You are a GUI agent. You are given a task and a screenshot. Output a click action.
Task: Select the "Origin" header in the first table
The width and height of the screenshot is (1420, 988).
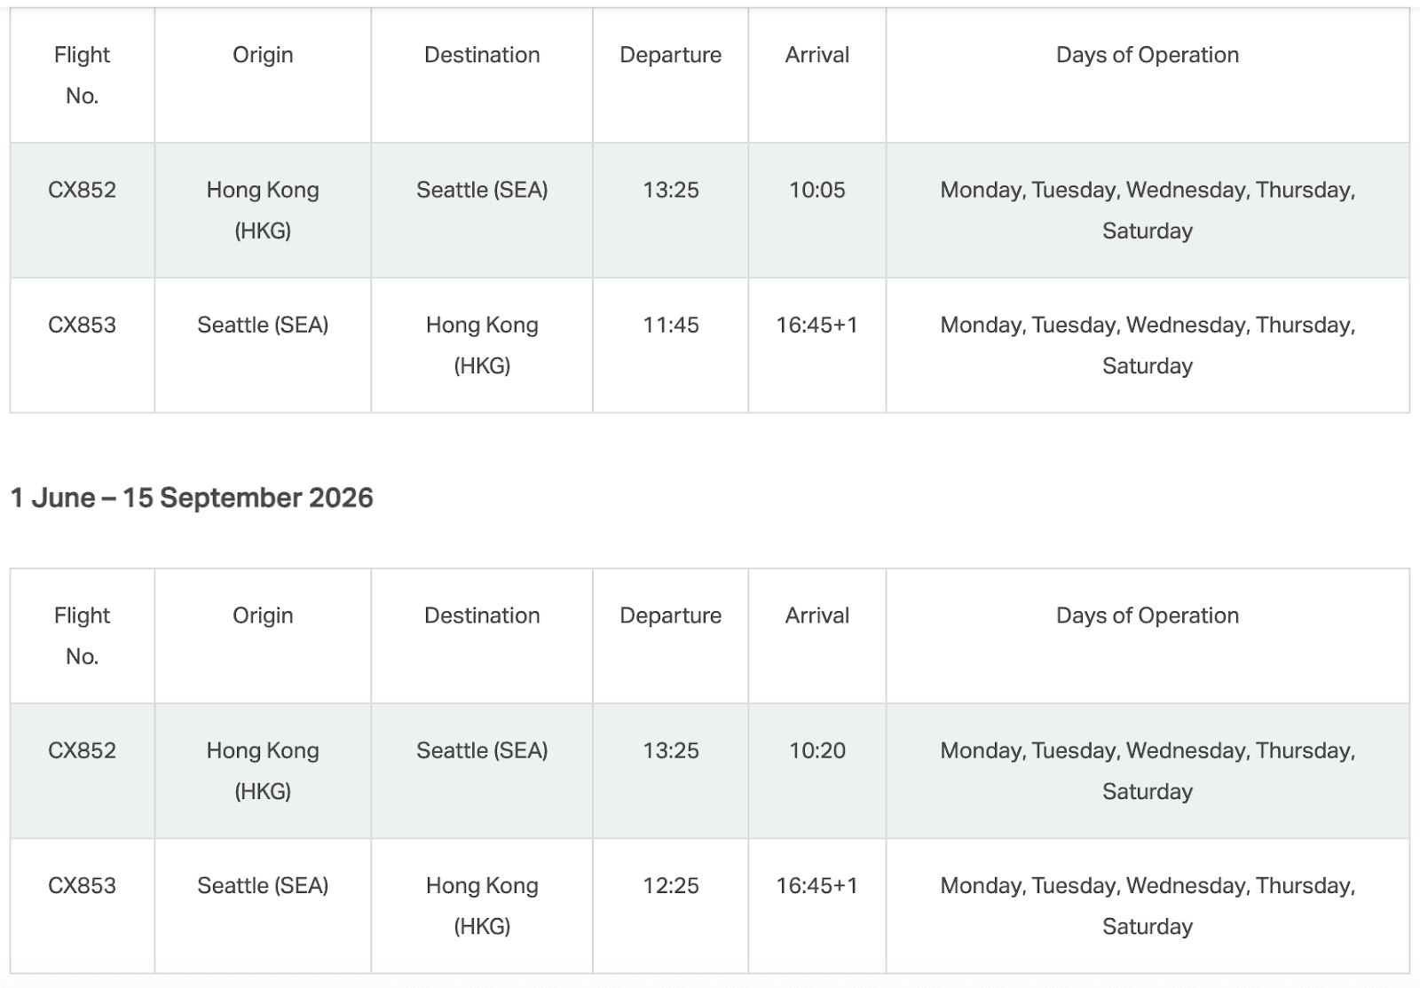(263, 55)
